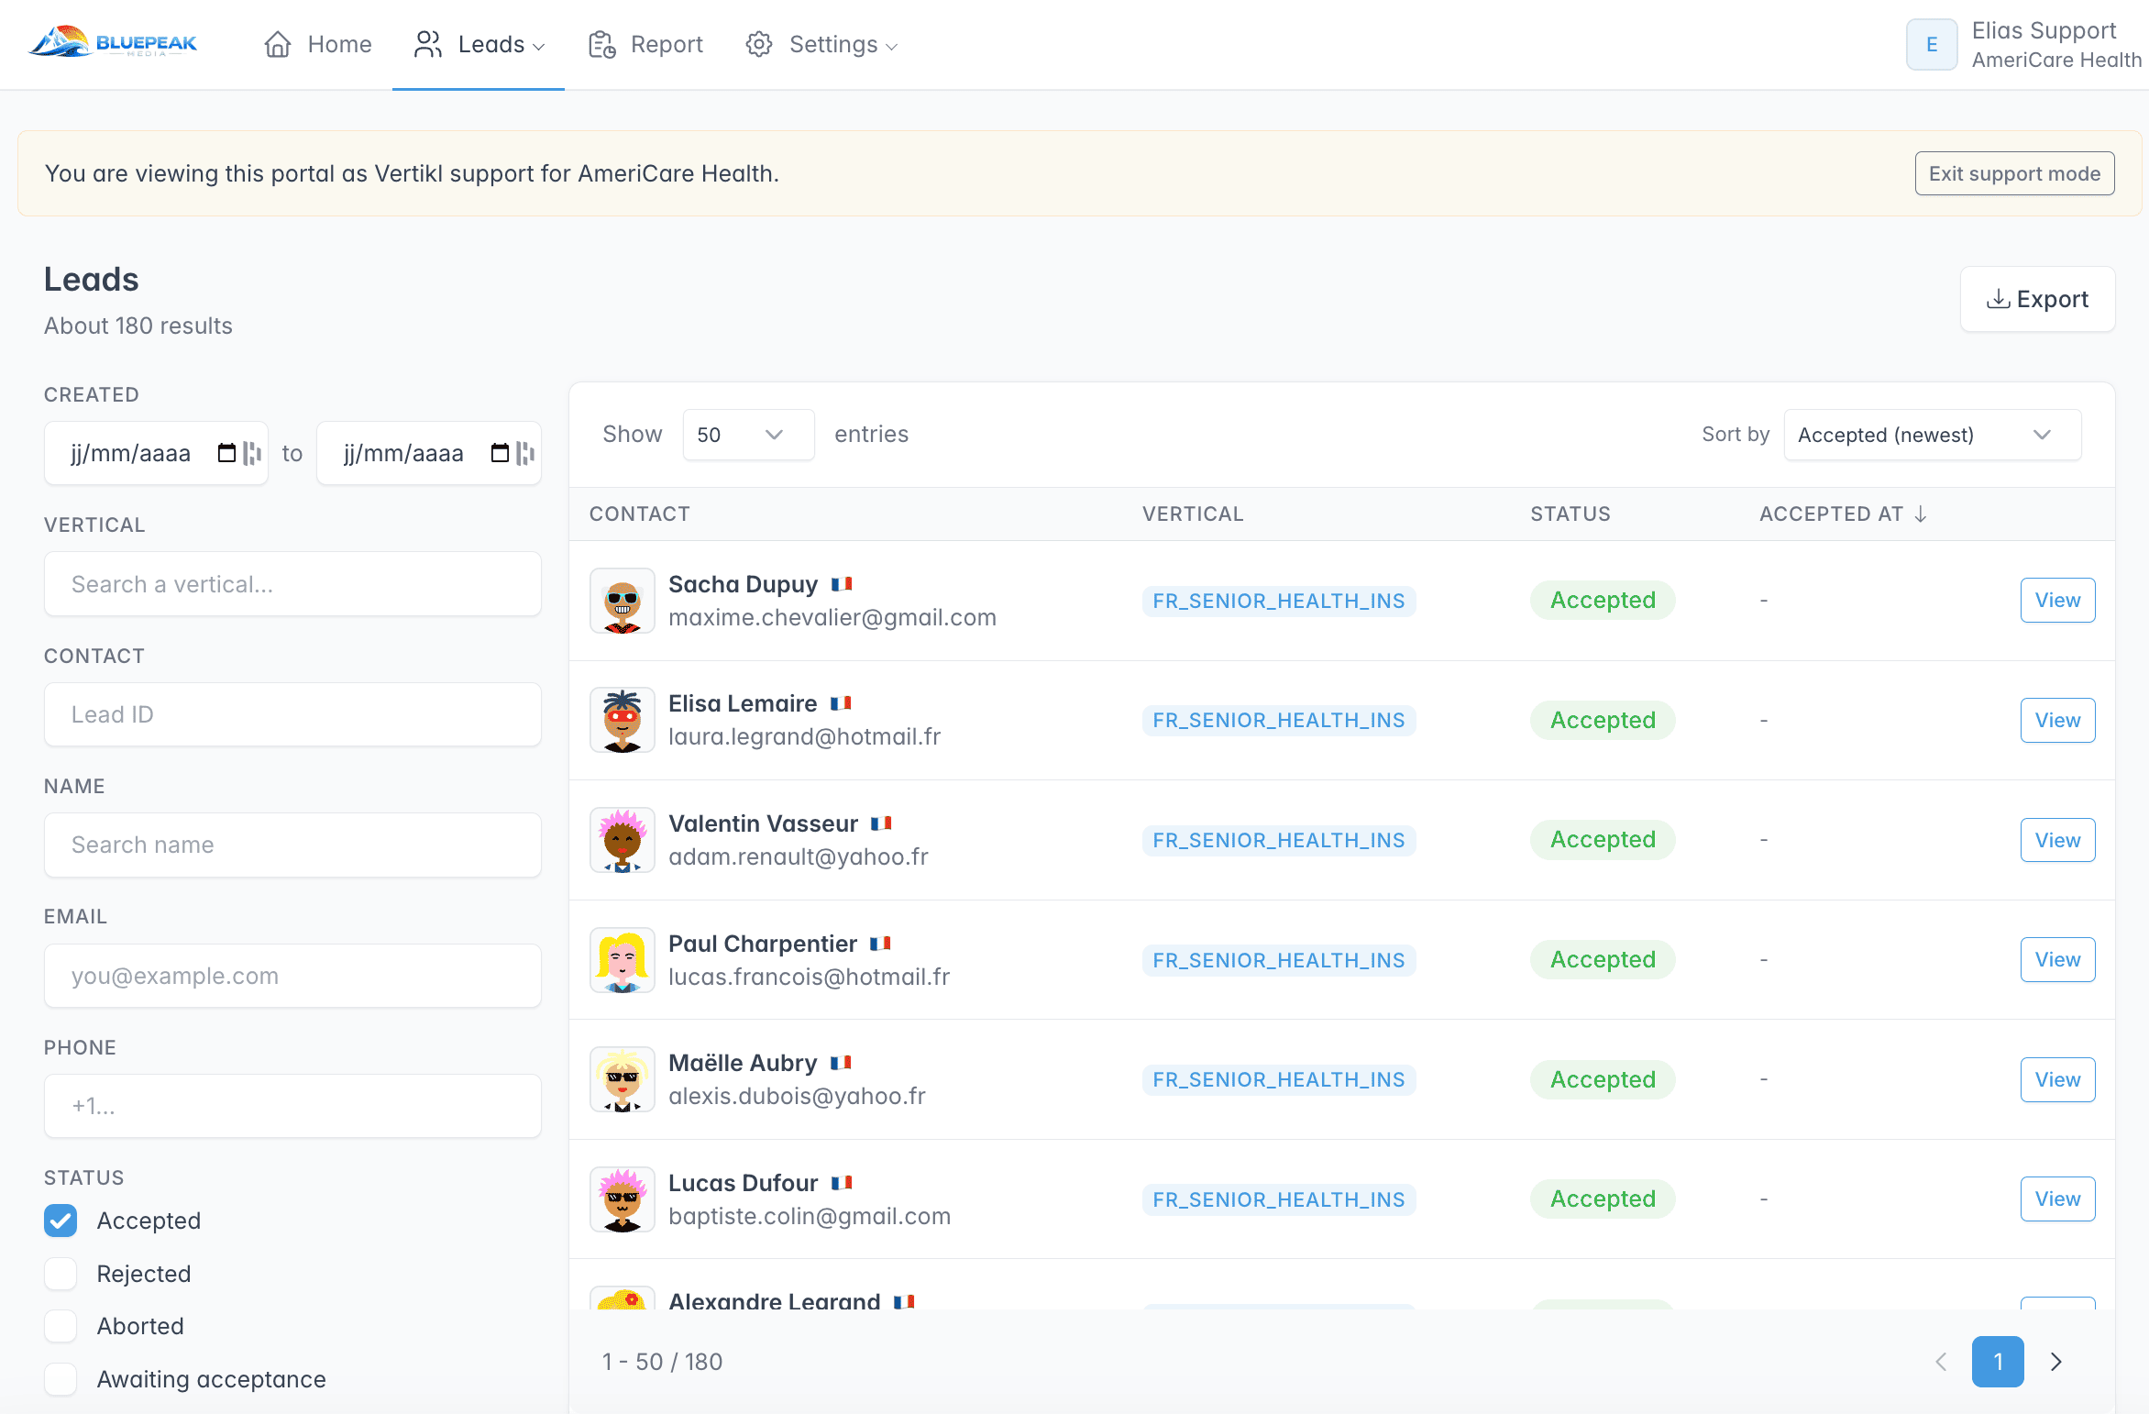2149x1414 pixels.
Task: Open the Report page
Action: click(x=645, y=44)
